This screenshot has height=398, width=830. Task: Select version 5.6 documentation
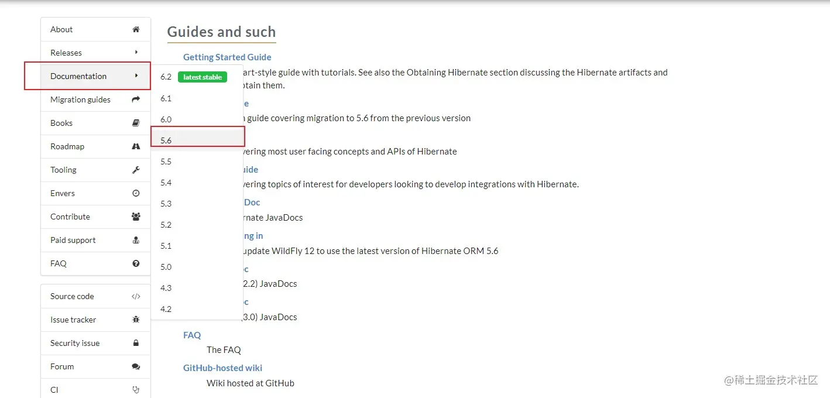point(197,140)
